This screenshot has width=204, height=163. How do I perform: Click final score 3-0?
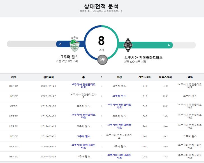pos(165,146)
